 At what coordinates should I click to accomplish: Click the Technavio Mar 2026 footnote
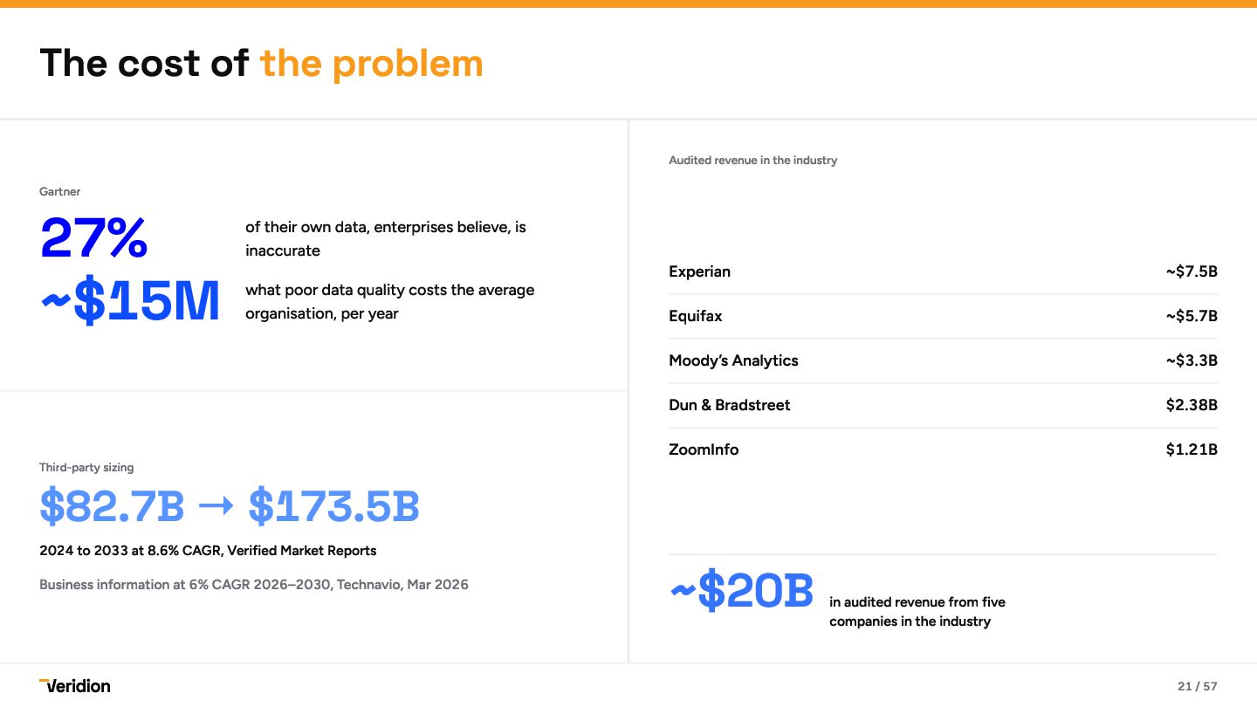(254, 585)
